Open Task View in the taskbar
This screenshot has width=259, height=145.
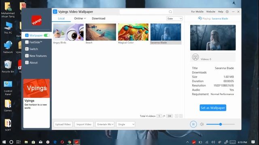tap(19, 142)
